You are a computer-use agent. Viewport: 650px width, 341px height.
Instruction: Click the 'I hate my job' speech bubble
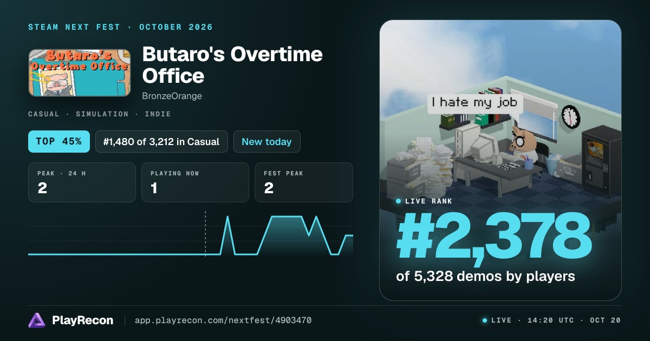tap(474, 102)
